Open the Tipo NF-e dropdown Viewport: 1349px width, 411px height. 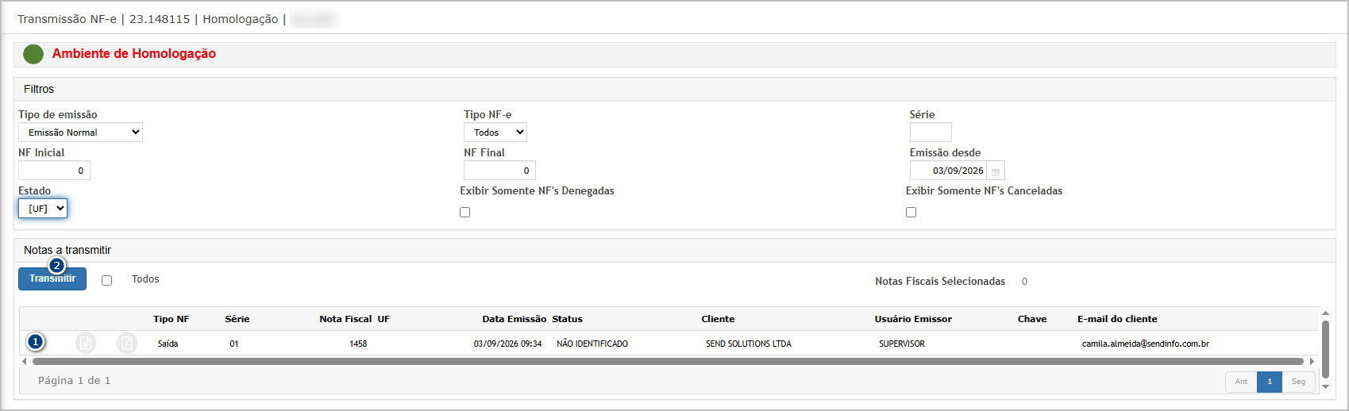click(495, 133)
